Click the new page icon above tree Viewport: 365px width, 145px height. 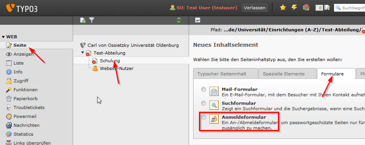[83, 20]
